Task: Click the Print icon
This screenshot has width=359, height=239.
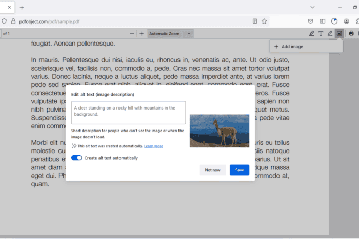Action: pos(351,34)
